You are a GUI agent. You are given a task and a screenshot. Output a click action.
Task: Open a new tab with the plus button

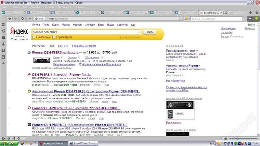pyautogui.click(x=251, y=13)
